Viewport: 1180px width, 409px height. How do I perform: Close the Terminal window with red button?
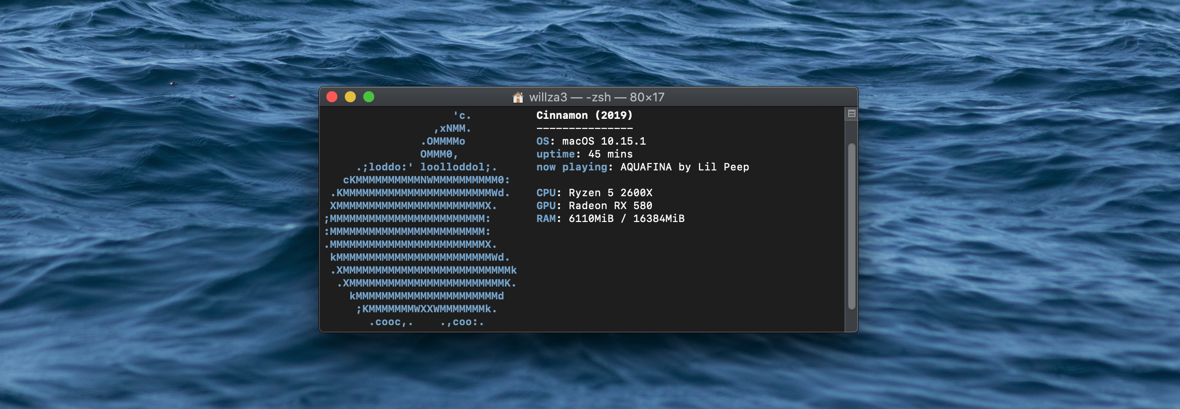[x=332, y=97]
